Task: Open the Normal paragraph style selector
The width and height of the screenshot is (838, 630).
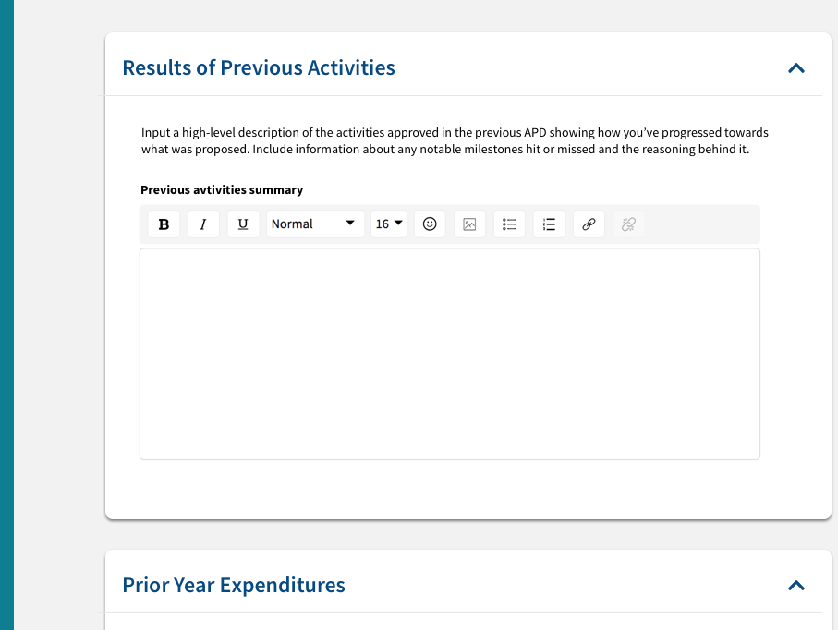Action: pyautogui.click(x=305, y=224)
